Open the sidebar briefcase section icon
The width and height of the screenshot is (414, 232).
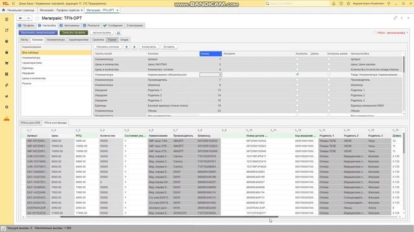point(7,52)
